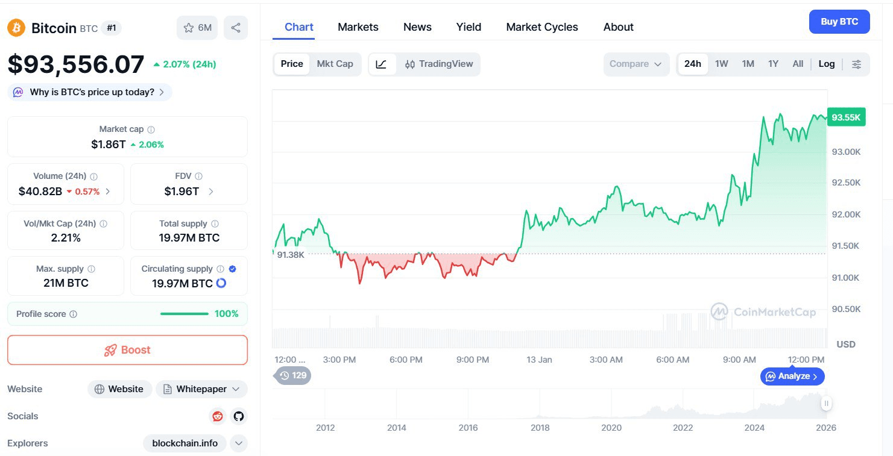Grab the timeline range slider handle
The width and height of the screenshot is (893, 456).
click(x=826, y=403)
